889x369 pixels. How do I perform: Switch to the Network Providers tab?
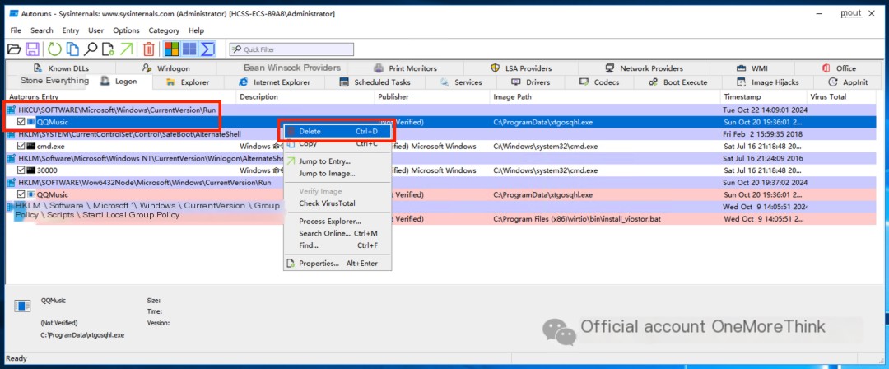point(645,68)
